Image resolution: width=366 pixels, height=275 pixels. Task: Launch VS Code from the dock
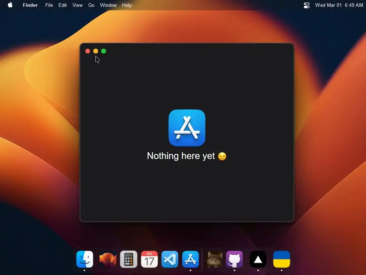[x=170, y=259]
